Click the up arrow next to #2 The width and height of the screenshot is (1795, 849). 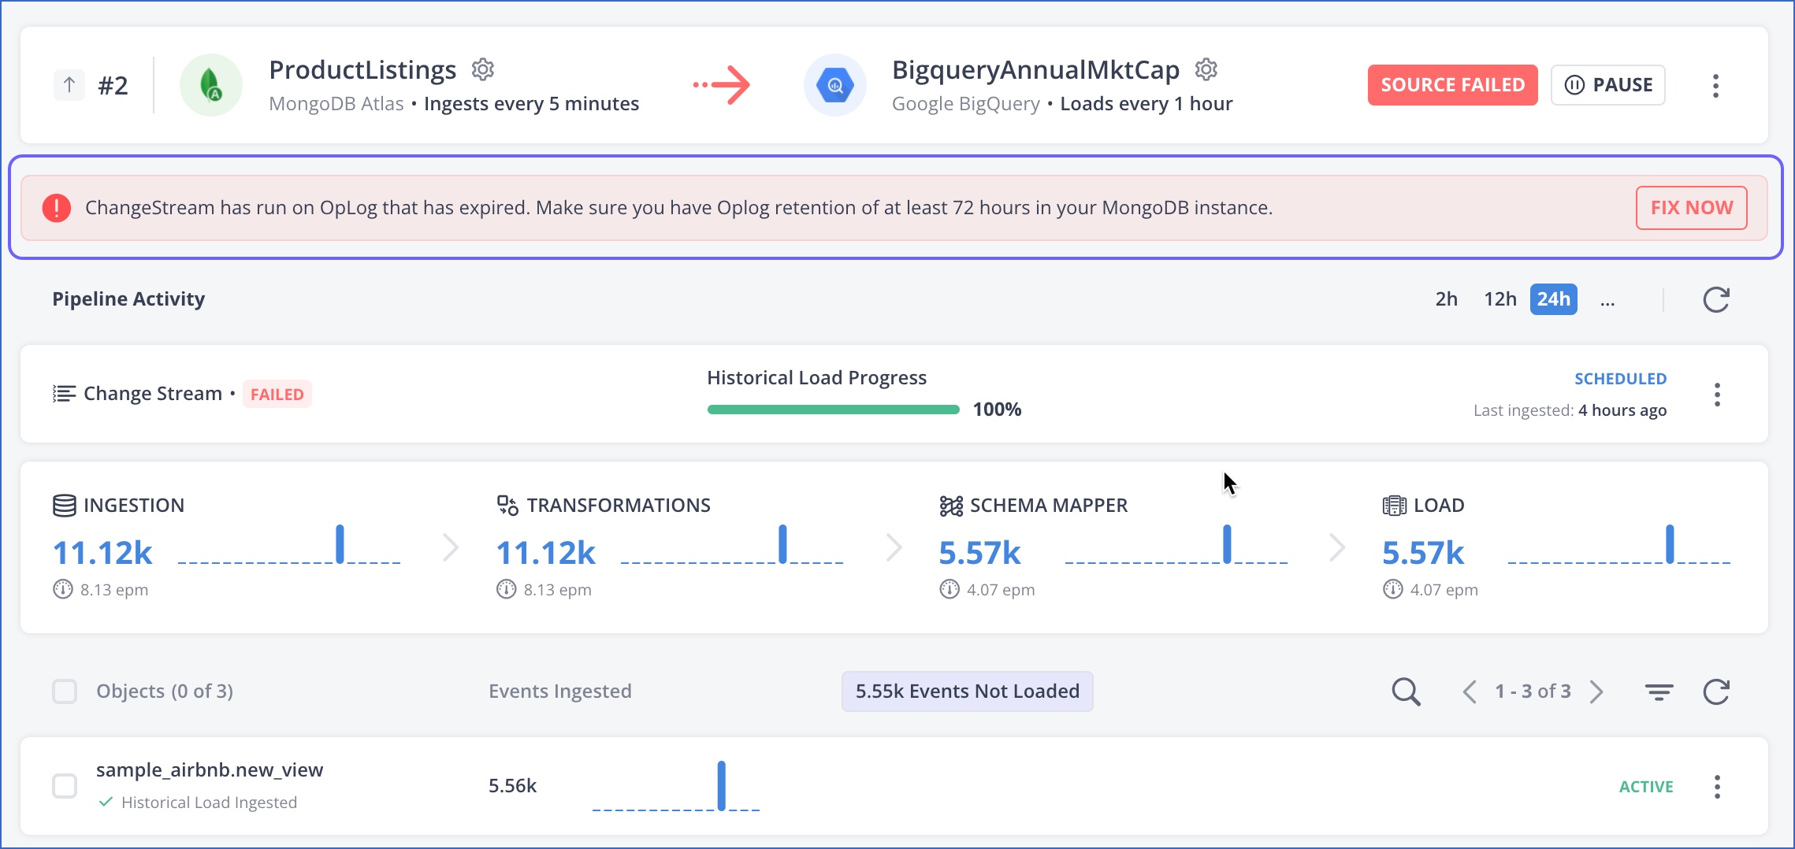click(x=69, y=85)
